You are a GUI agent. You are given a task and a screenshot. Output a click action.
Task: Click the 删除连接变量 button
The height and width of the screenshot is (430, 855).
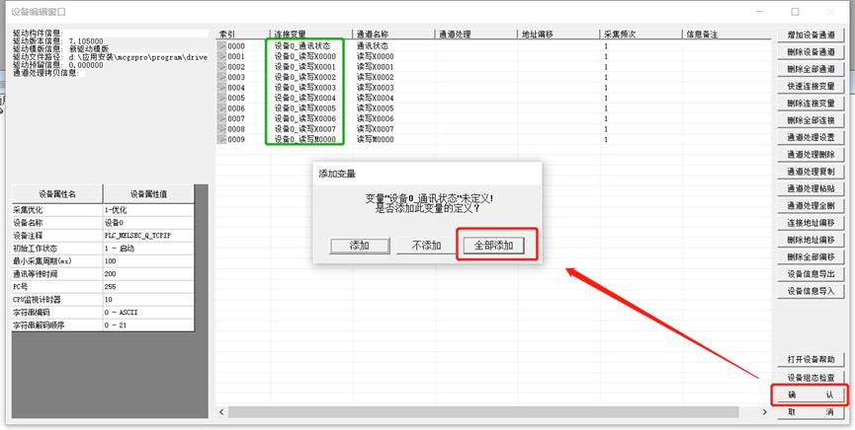click(811, 103)
